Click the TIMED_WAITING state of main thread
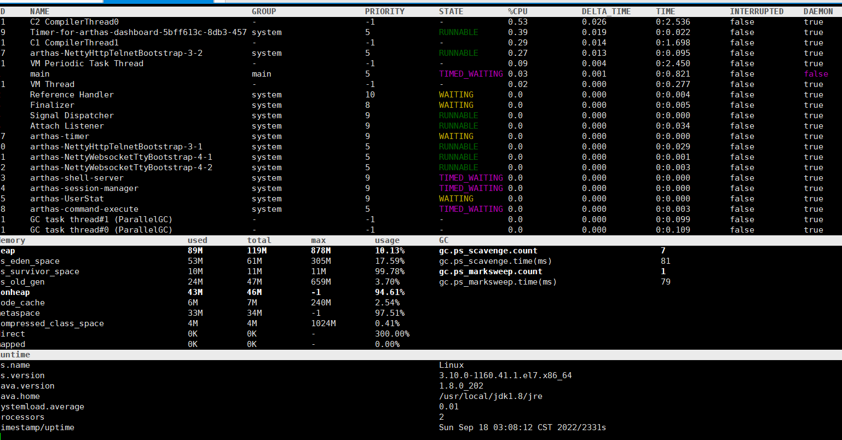This screenshot has height=440, width=842. click(x=471, y=74)
